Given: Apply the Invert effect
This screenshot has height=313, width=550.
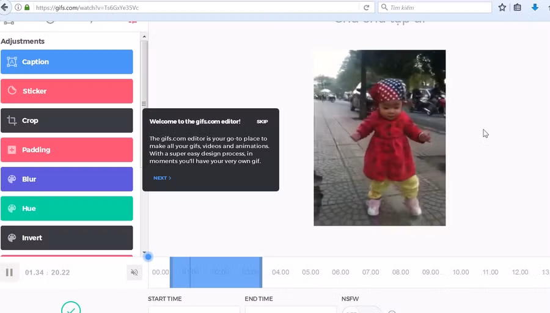Looking at the screenshot, I should tap(67, 238).
